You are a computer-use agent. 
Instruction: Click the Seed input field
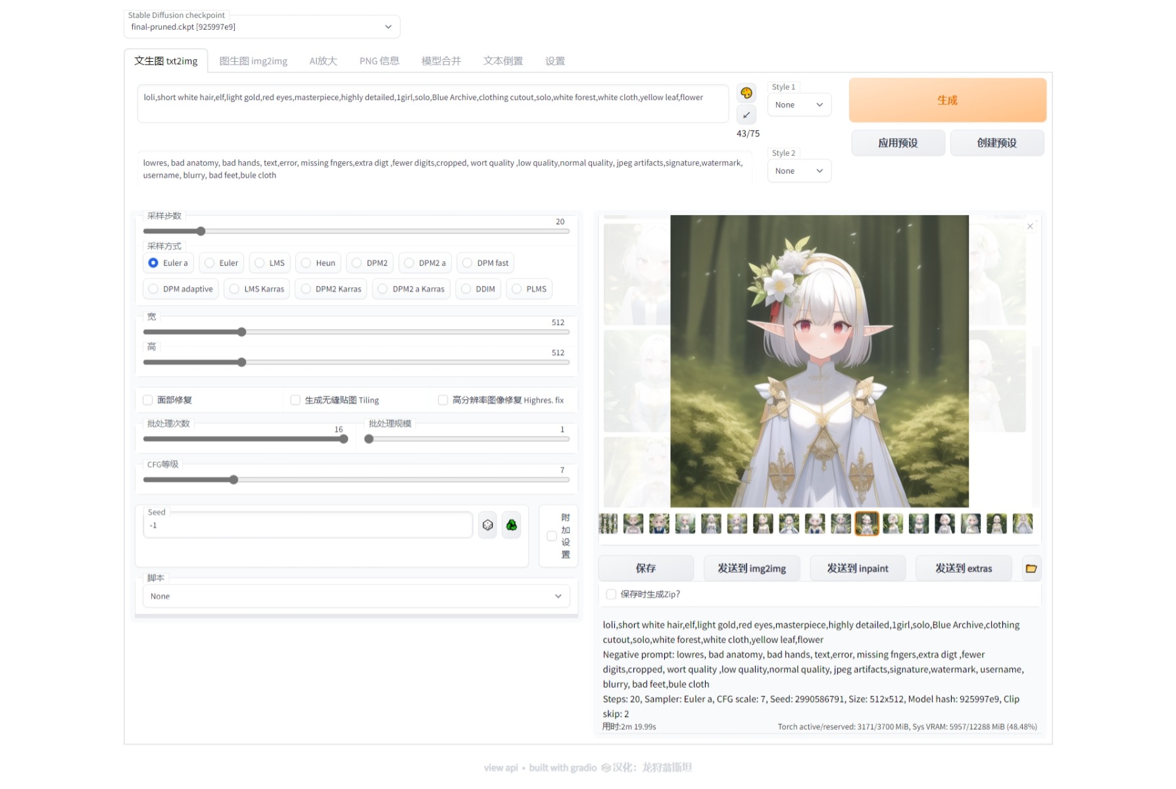click(x=308, y=525)
